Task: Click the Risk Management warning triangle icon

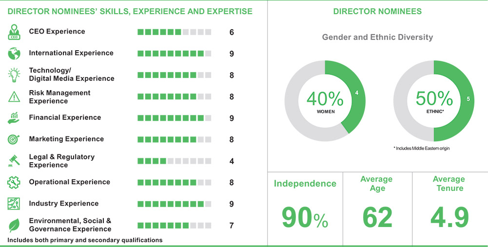Action: tap(14, 96)
